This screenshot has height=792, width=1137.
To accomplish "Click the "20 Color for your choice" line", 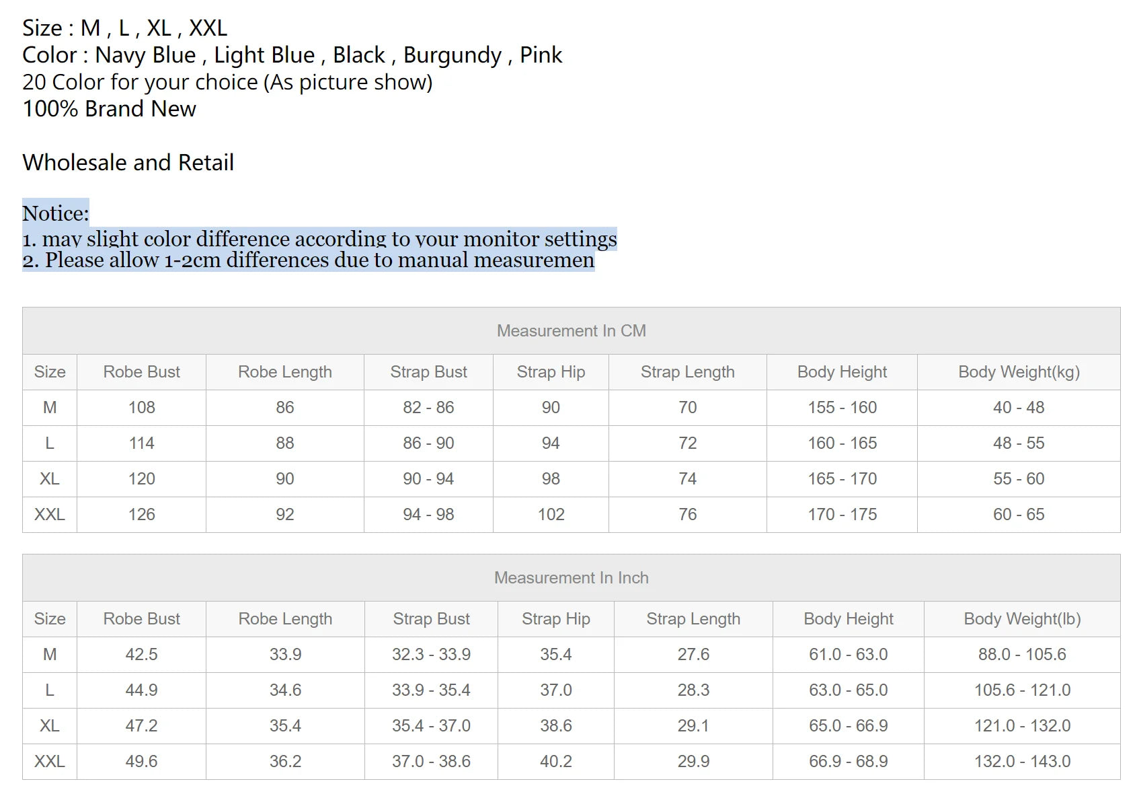I will click(x=227, y=82).
